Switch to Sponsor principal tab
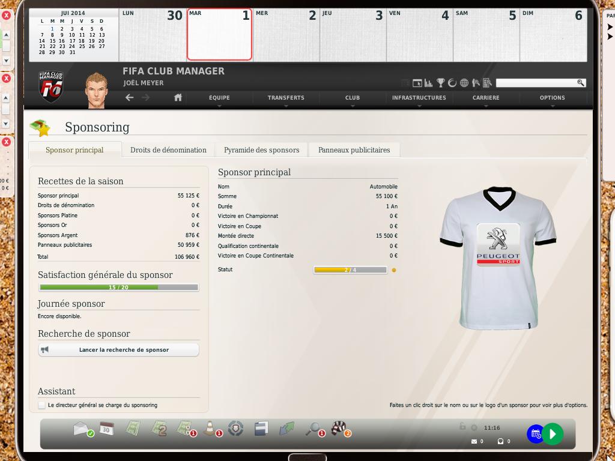The image size is (615, 461). point(74,149)
